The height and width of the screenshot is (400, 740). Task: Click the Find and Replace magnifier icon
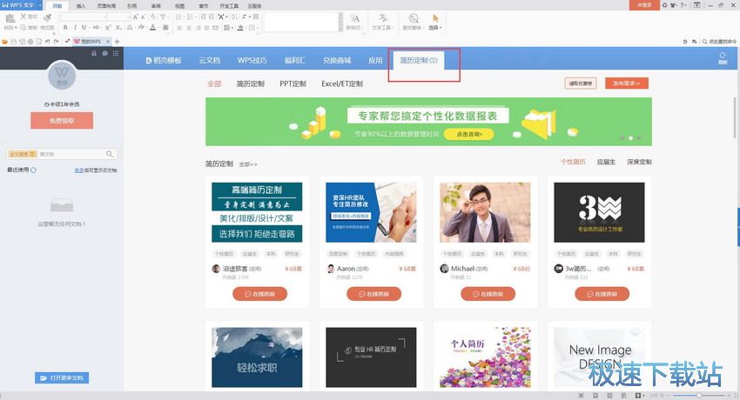coord(413,18)
